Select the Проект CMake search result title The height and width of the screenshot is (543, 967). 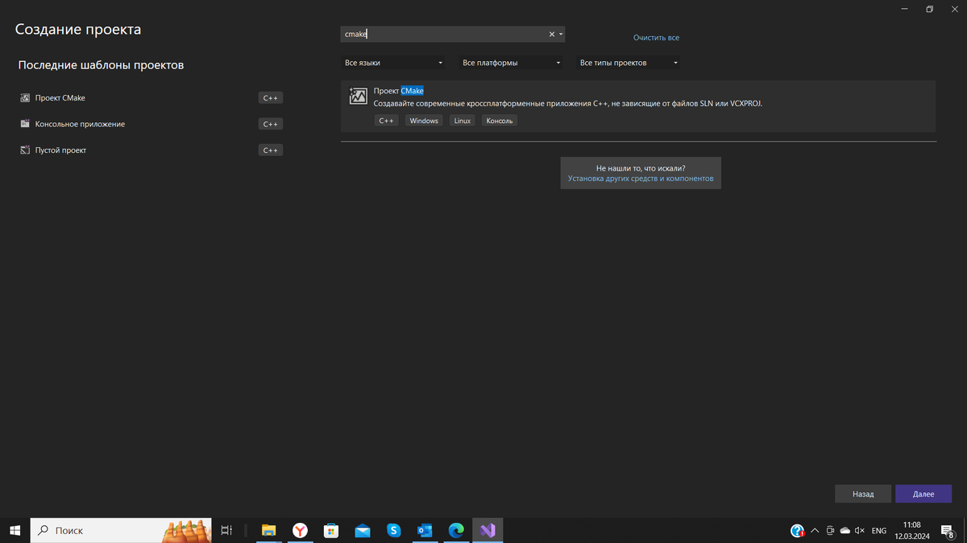[399, 91]
